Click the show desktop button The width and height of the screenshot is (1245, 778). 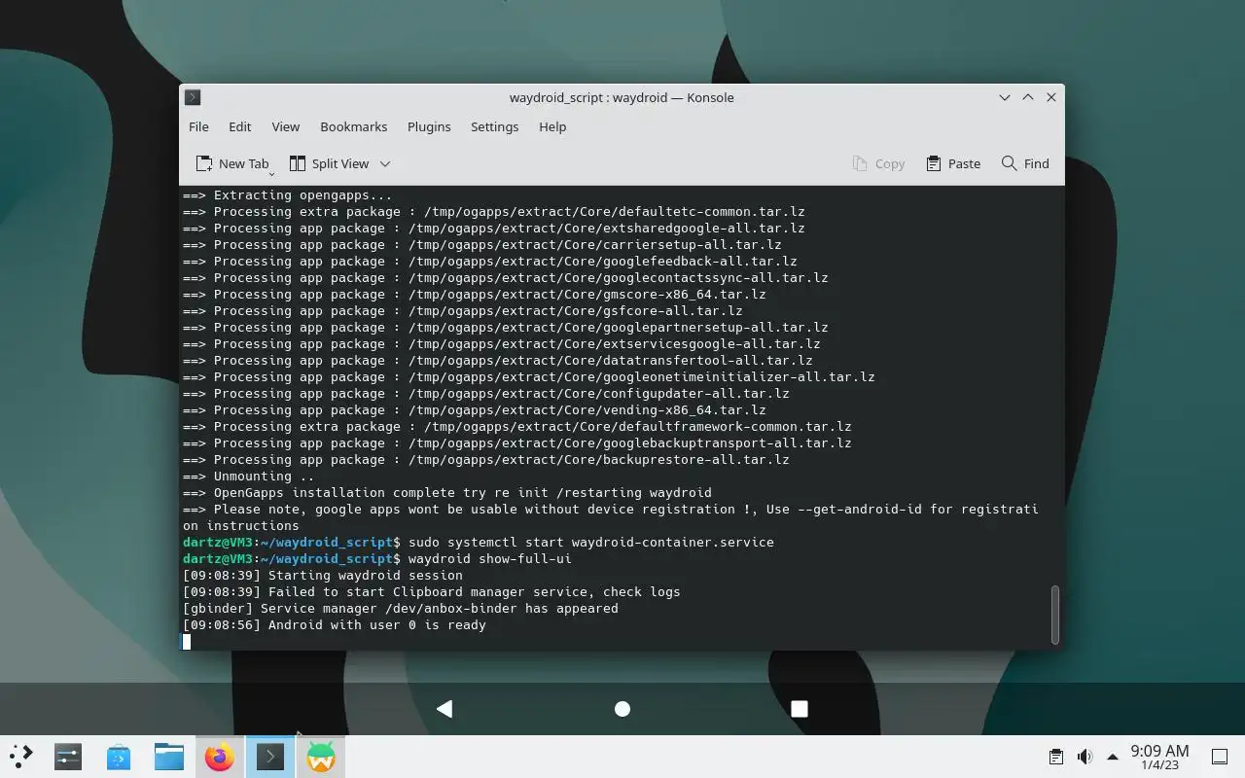(1220, 757)
